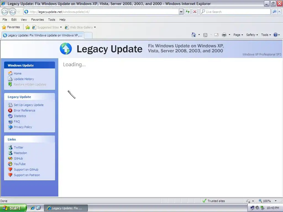This screenshot has width=283, height=212.
Task: Click the Protected Mode status icon
Action: coord(248,201)
